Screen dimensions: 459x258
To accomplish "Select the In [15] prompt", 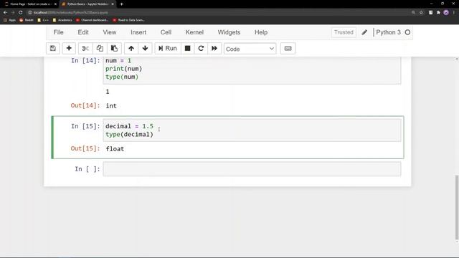I will tap(85, 126).
